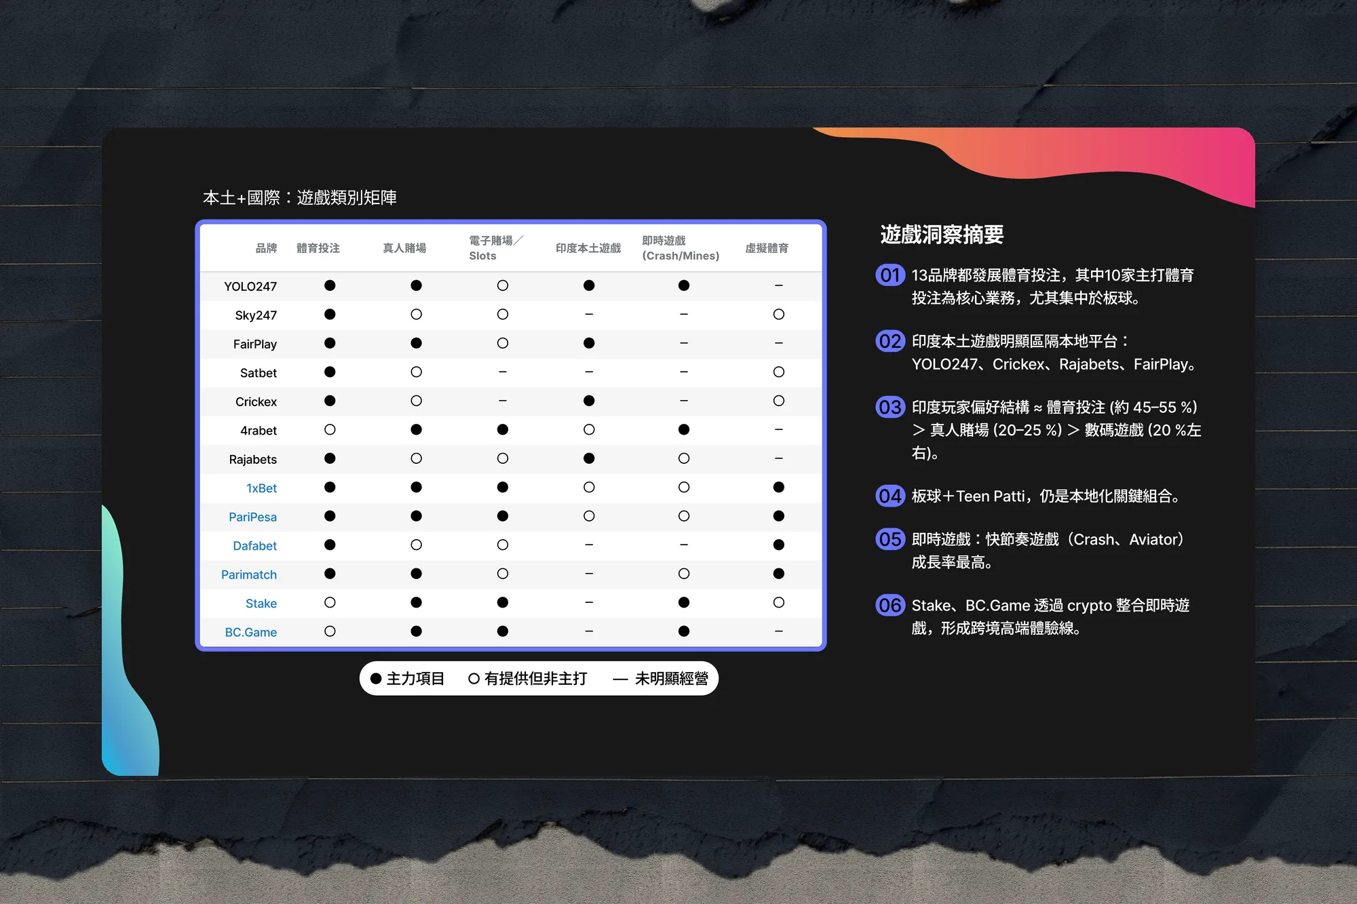Click the blue Stake brand name in table
Viewport: 1357px width, 904px height.
[261, 604]
